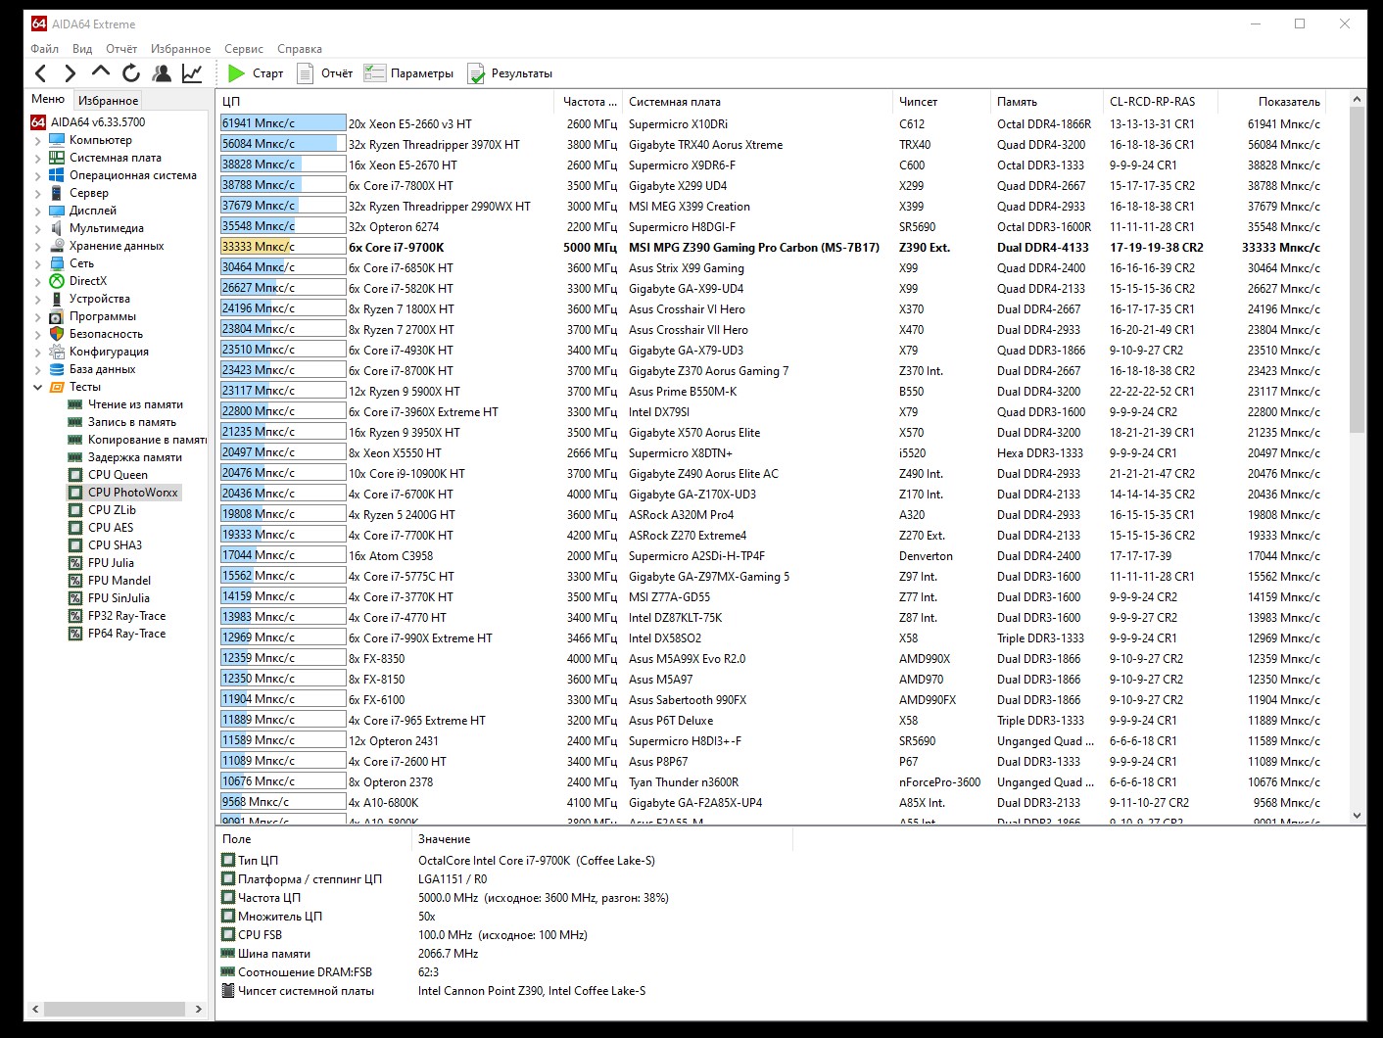Select CPU SHA3 benchmark icon

coord(75,545)
